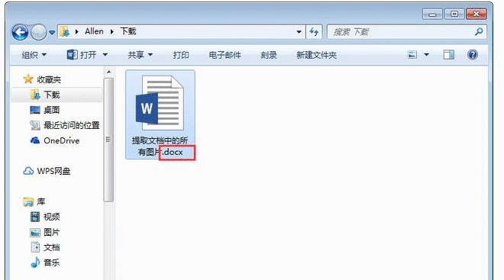This screenshot has width=504, height=280.
Task: Click the Forward navigation arrow button
Action: (39, 33)
